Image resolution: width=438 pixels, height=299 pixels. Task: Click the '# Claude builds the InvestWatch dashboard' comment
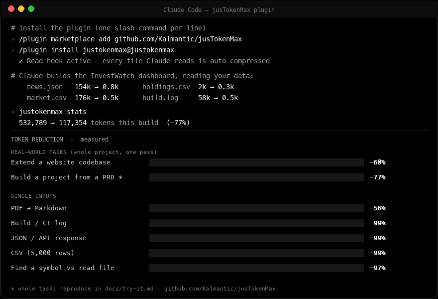[x=132, y=76]
